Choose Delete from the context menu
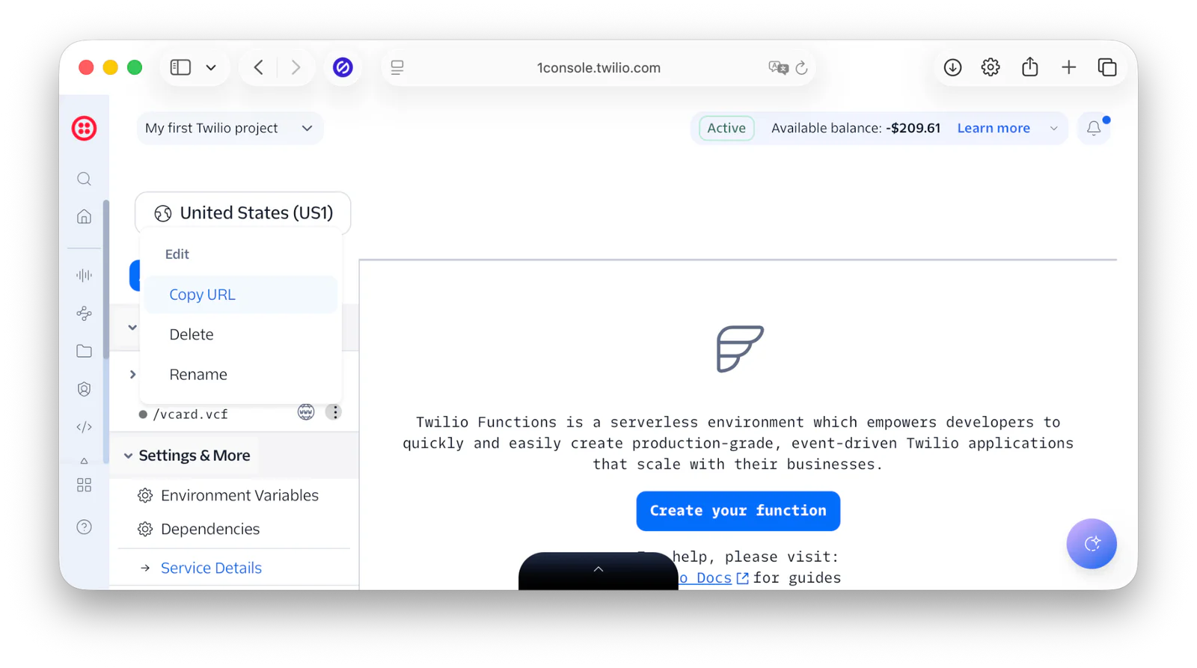The image size is (1197, 668). pyautogui.click(x=242, y=334)
